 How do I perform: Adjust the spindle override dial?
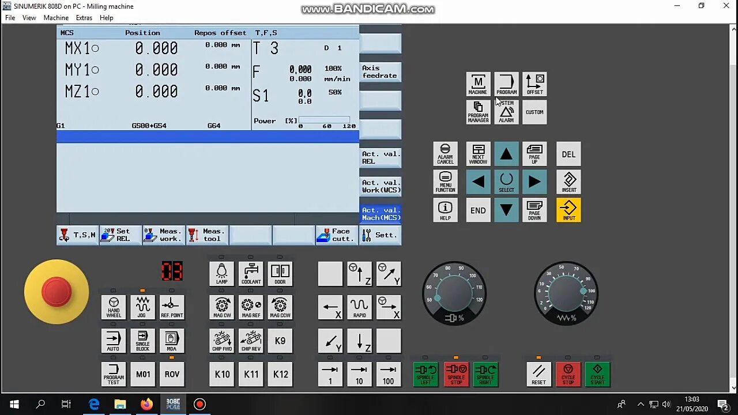(x=454, y=293)
